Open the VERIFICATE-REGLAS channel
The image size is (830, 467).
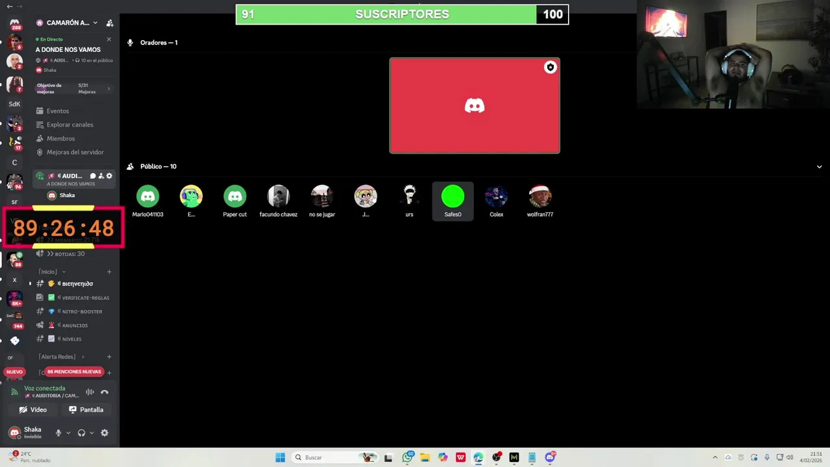[75, 298]
